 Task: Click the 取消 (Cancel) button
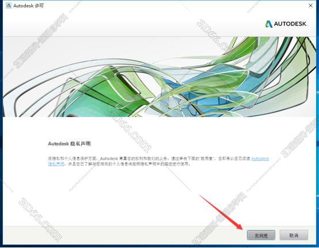coord(294,235)
